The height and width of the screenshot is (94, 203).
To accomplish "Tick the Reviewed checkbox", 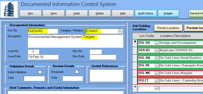I will click(x=77, y=72).
